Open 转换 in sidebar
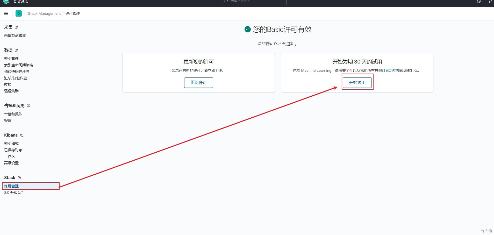Viewport: 494px width, 235px height. coord(8,84)
